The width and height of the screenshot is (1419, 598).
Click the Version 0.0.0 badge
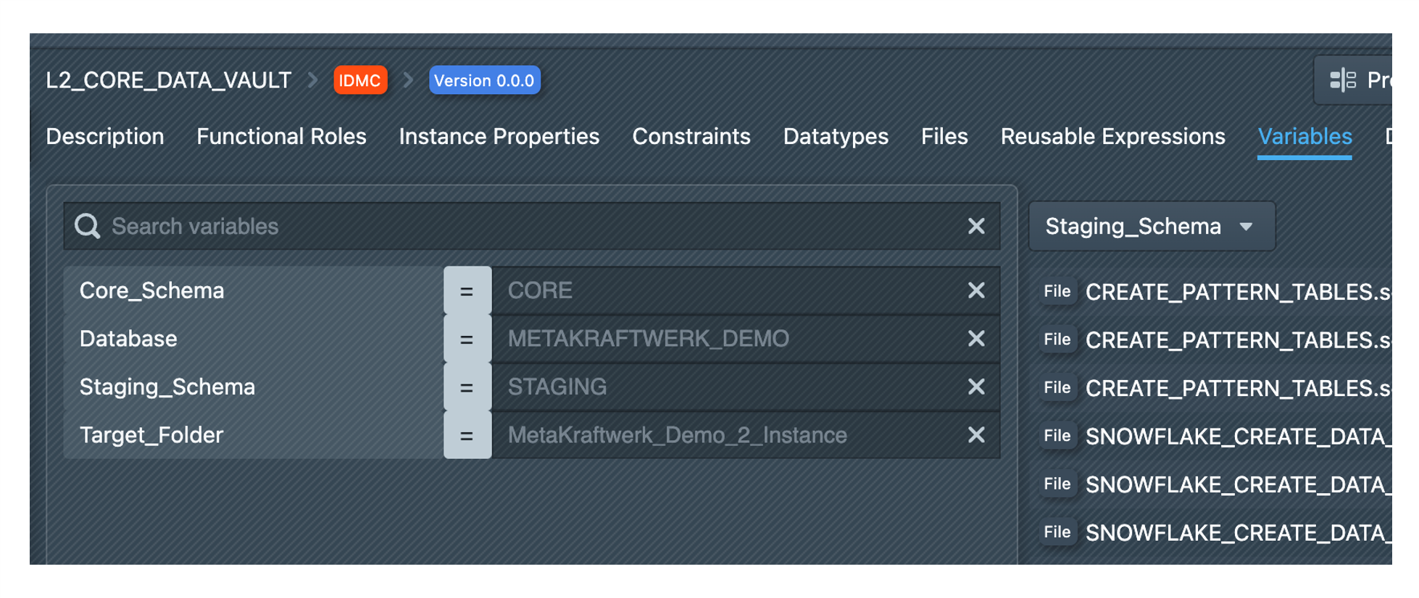click(x=484, y=80)
